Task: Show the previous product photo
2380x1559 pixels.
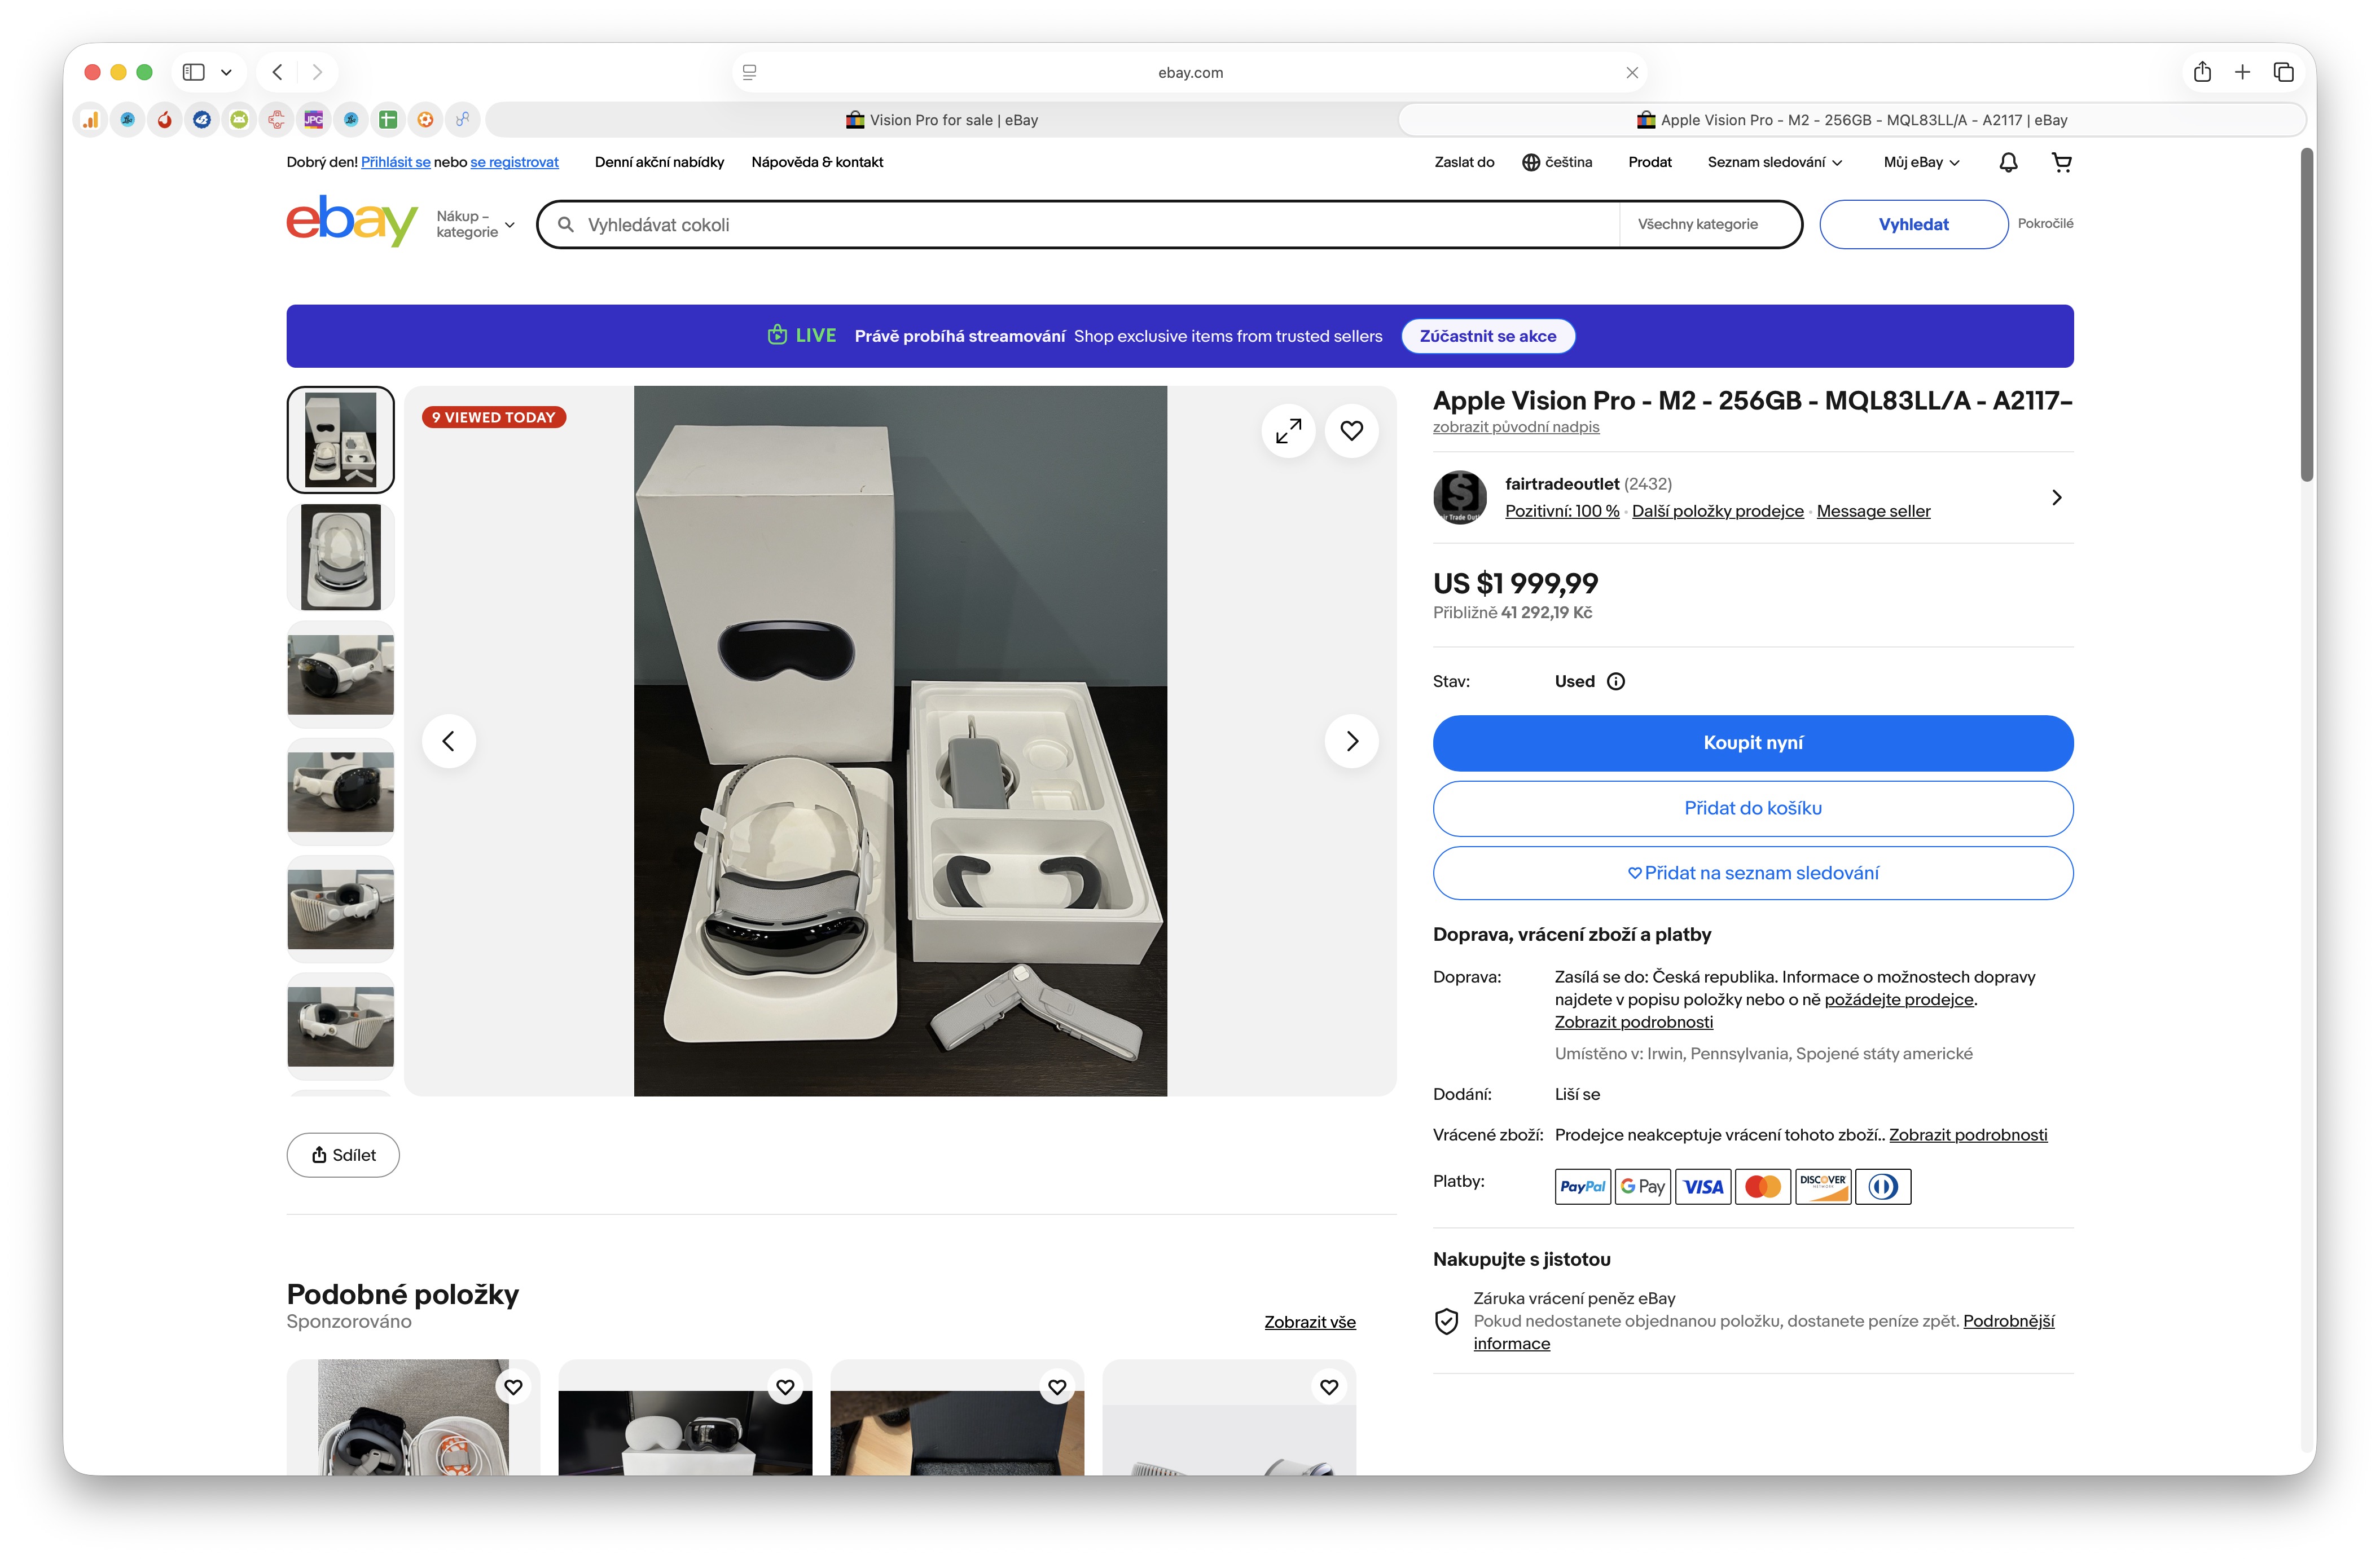Action: tap(449, 741)
